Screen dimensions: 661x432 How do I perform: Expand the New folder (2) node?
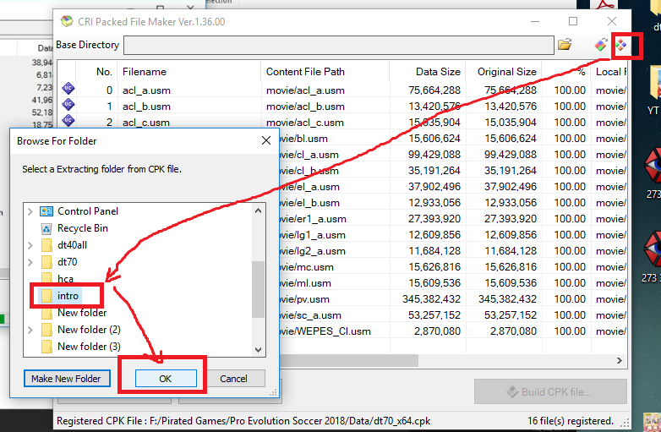tap(30, 330)
